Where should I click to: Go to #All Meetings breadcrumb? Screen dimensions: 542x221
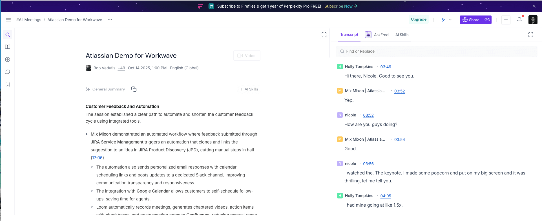[x=29, y=20]
